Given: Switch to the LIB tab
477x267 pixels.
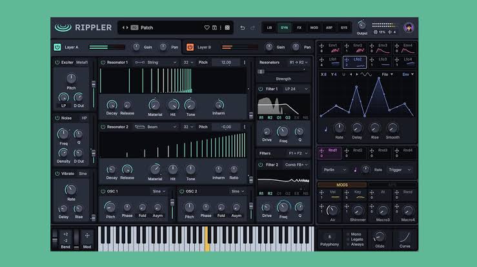Looking at the screenshot, I should tap(269, 28).
